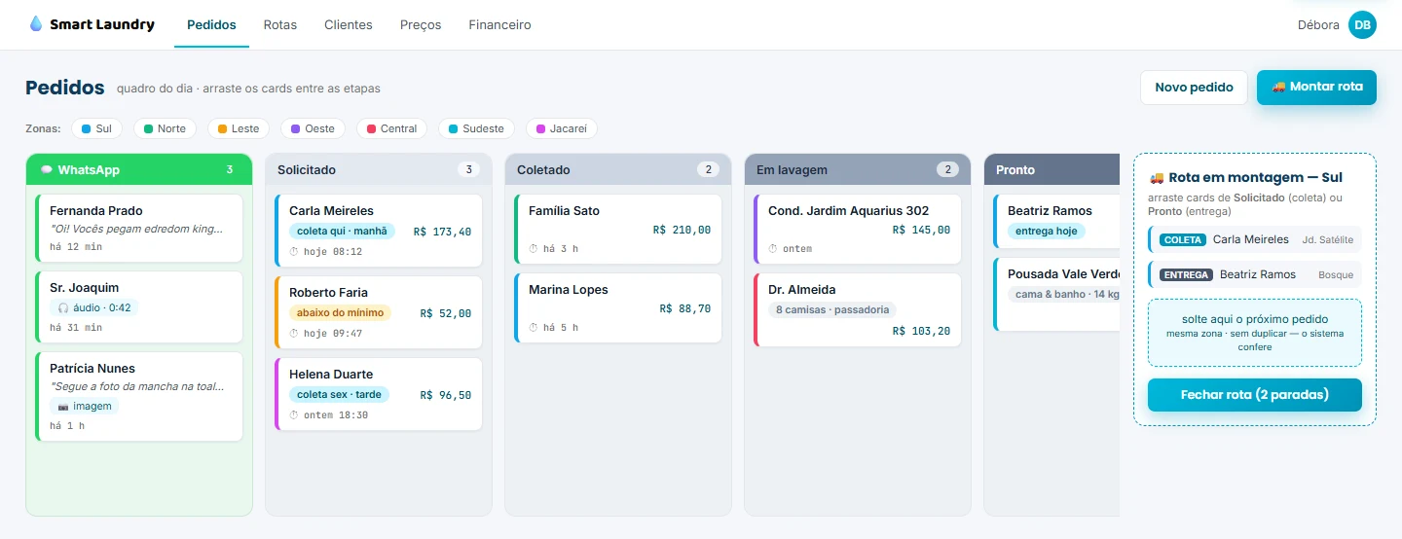Toggle the Sudeste zone filter
The width and height of the screenshot is (1402, 539).
pos(476,128)
